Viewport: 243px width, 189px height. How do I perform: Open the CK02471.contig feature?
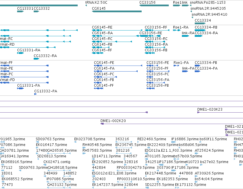tap(57, 162)
